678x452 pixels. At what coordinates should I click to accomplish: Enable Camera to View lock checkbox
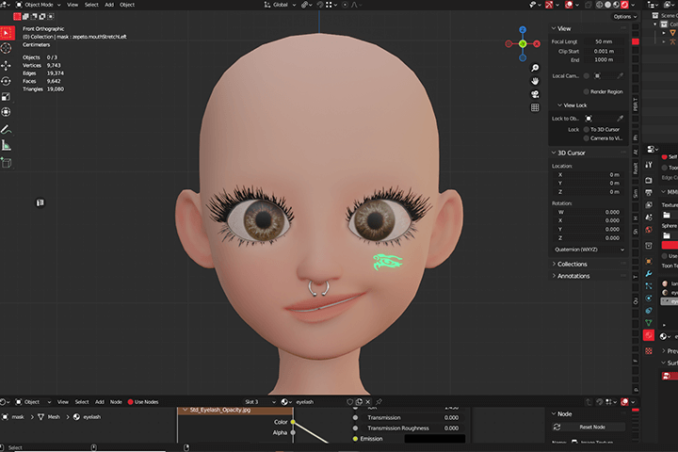point(587,138)
